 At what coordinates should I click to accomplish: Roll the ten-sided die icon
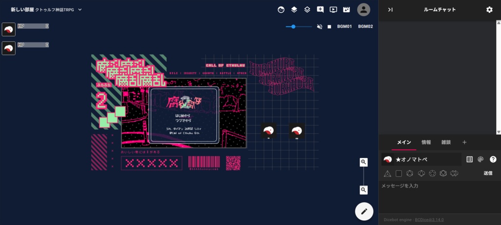click(x=421, y=173)
